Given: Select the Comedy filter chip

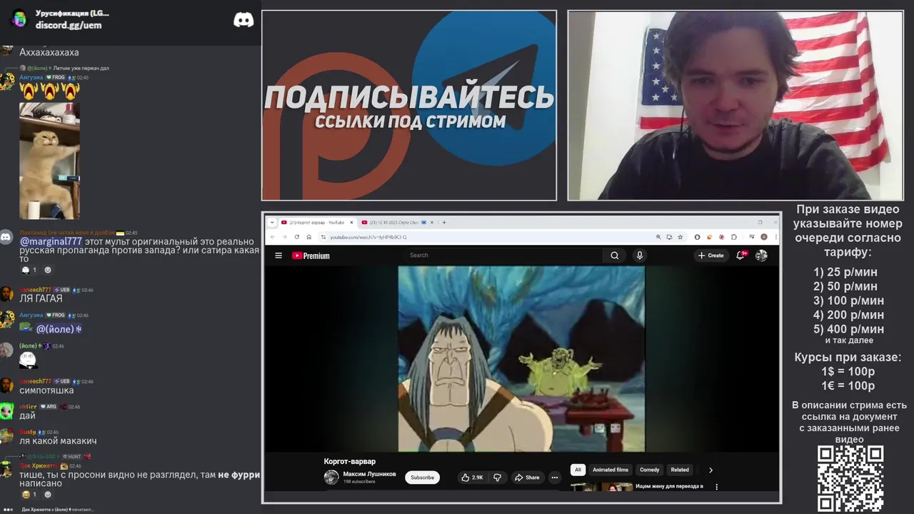Looking at the screenshot, I should click(x=650, y=470).
